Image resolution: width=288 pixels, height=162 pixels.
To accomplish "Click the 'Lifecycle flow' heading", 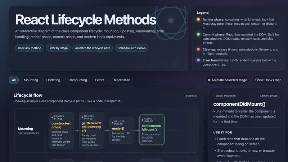I will coord(28,95).
